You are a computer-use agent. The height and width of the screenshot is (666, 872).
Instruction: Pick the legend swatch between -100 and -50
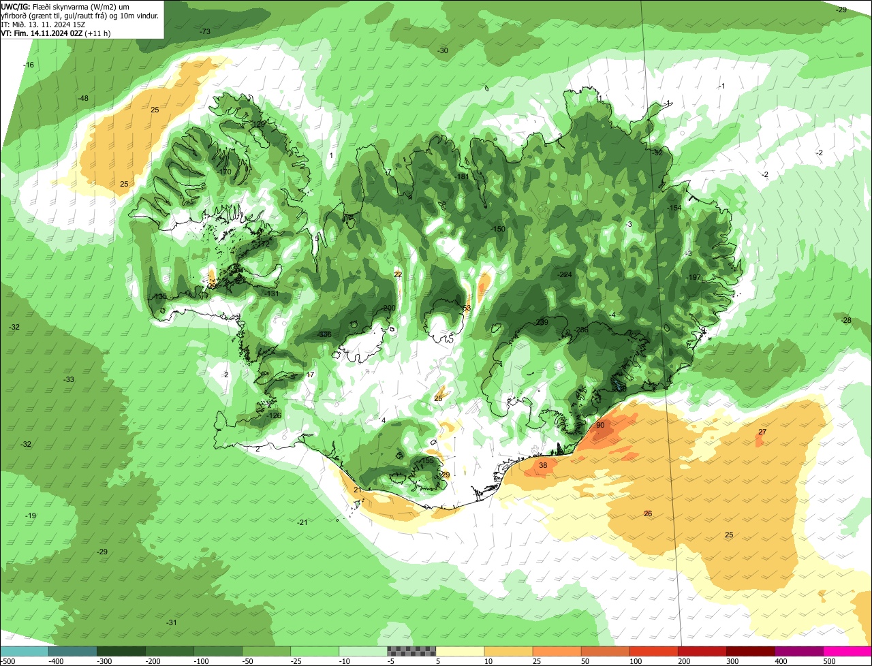point(217,651)
